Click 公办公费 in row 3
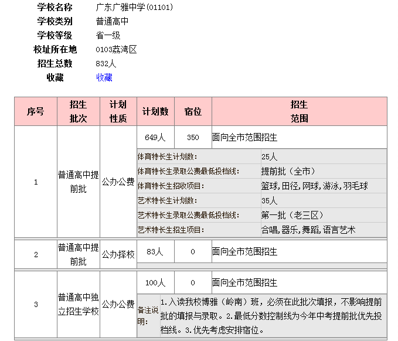Screen dimensions: 398x341 tap(118, 304)
